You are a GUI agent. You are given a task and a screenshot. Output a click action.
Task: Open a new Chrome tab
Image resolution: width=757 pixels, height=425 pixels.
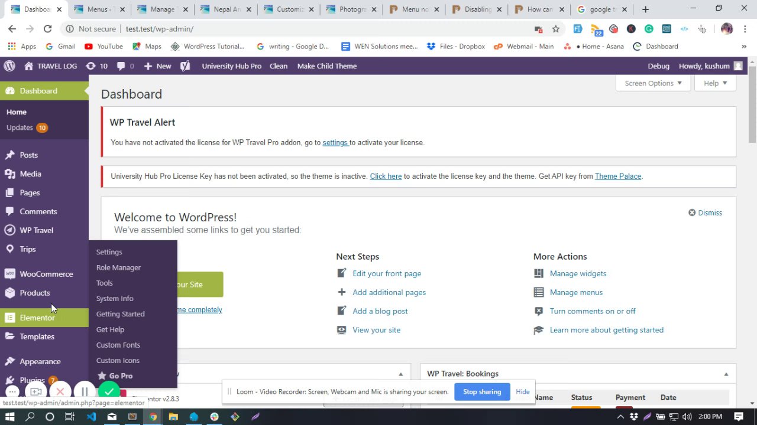click(x=645, y=9)
